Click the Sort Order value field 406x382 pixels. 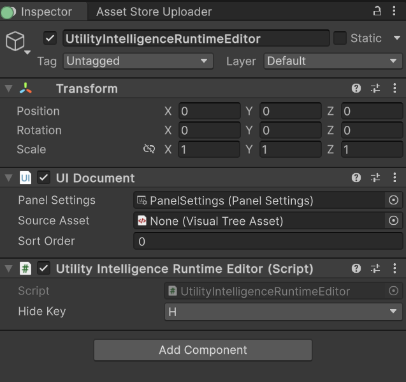[x=268, y=241]
